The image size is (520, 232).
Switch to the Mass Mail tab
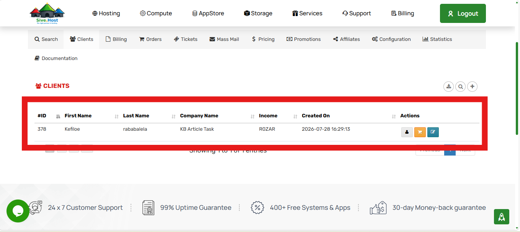(x=224, y=39)
